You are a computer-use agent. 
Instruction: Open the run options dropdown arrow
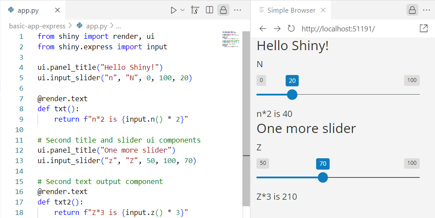point(182,10)
